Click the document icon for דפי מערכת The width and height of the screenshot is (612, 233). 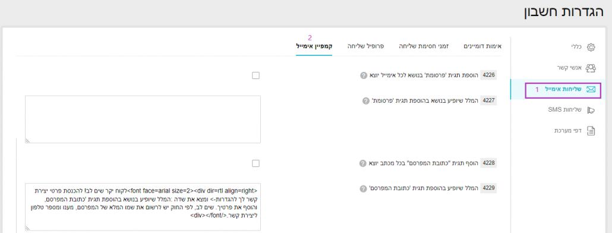591,131
